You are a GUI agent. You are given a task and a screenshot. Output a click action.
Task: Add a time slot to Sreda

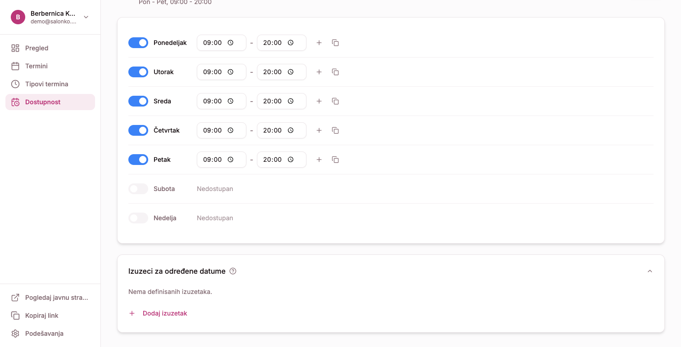(319, 101)
